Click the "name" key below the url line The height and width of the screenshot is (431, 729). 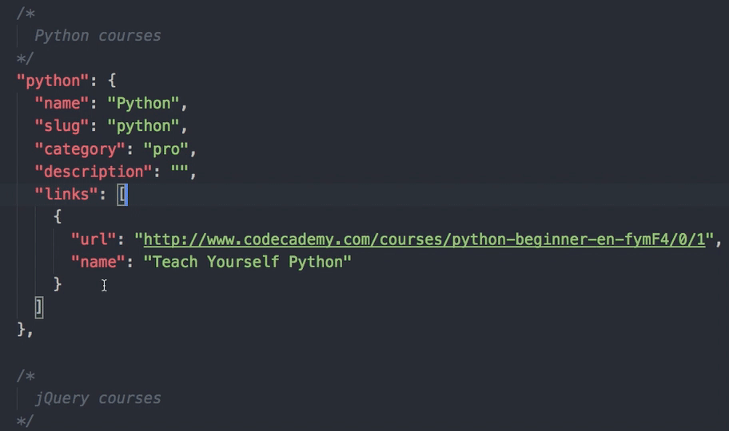tap(98, 262)
